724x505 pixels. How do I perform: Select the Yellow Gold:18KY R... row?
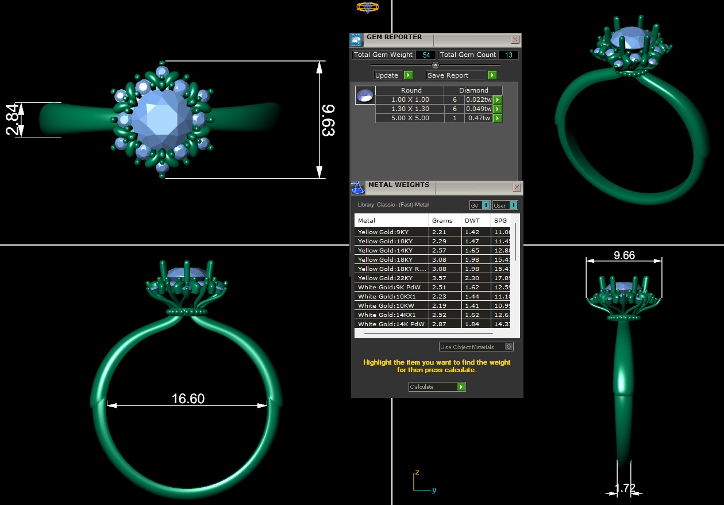433,269
